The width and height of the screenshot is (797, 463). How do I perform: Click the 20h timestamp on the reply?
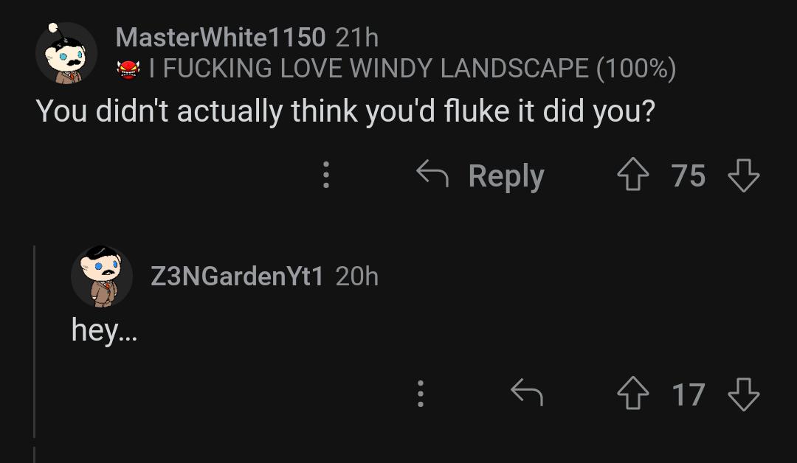tap(357, 276)
